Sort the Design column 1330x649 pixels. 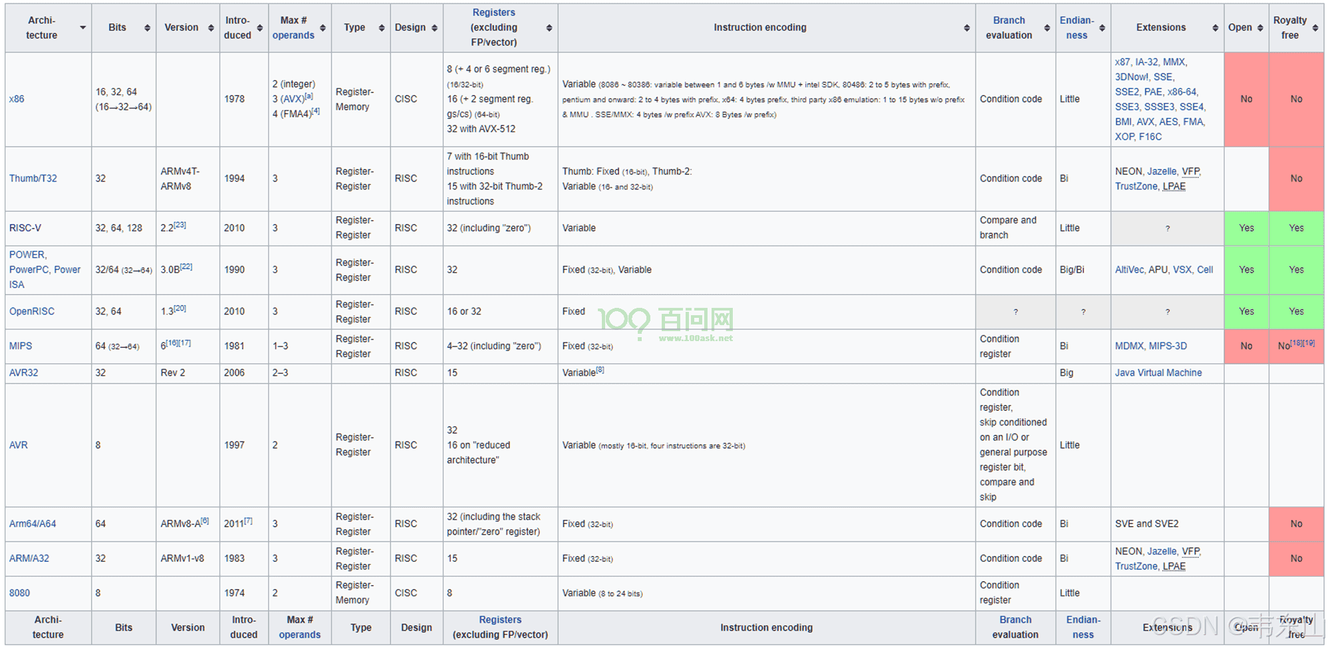coord(434,28)
